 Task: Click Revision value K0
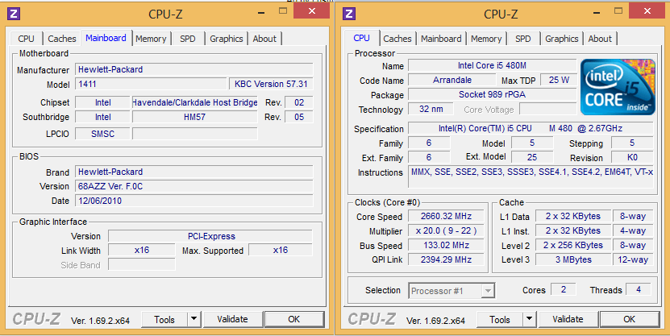coord(632,158)
